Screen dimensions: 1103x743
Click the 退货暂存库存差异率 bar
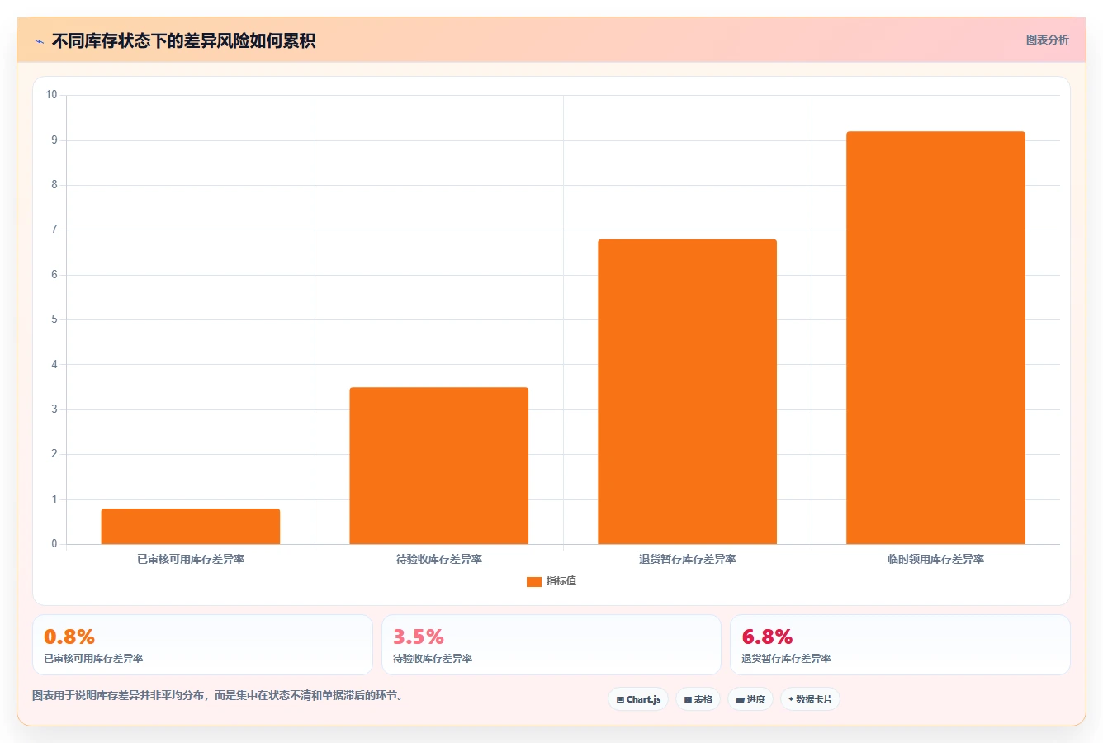point(688,392)
